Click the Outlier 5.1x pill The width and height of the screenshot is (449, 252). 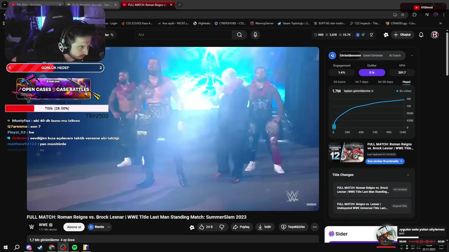coord(372,72)
